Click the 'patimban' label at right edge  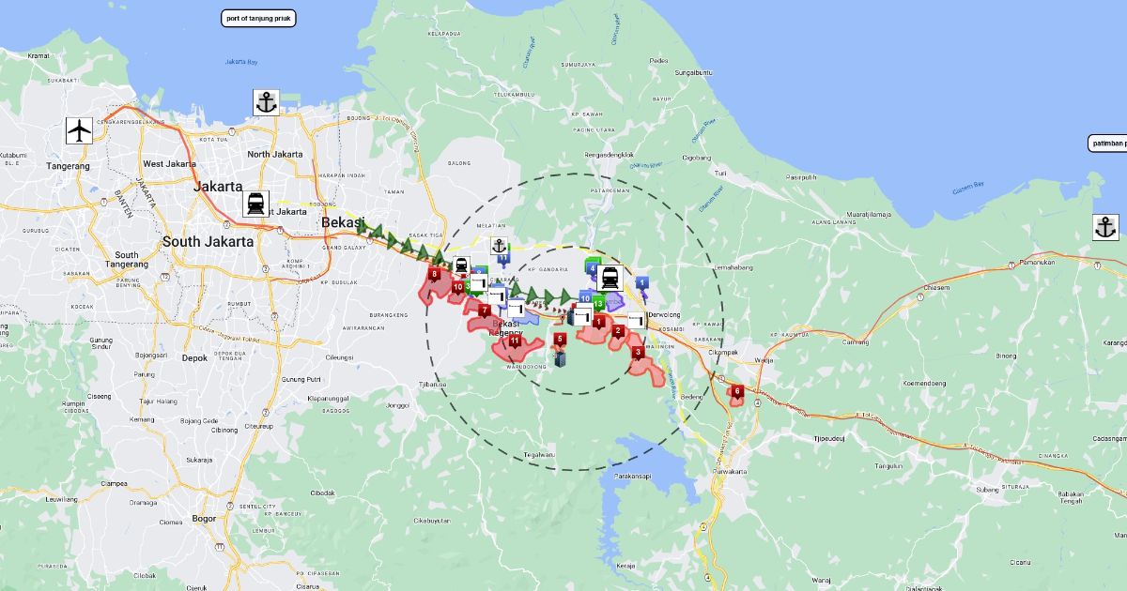[1108, 144]
